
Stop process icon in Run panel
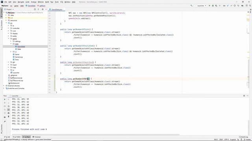point(5,103)
